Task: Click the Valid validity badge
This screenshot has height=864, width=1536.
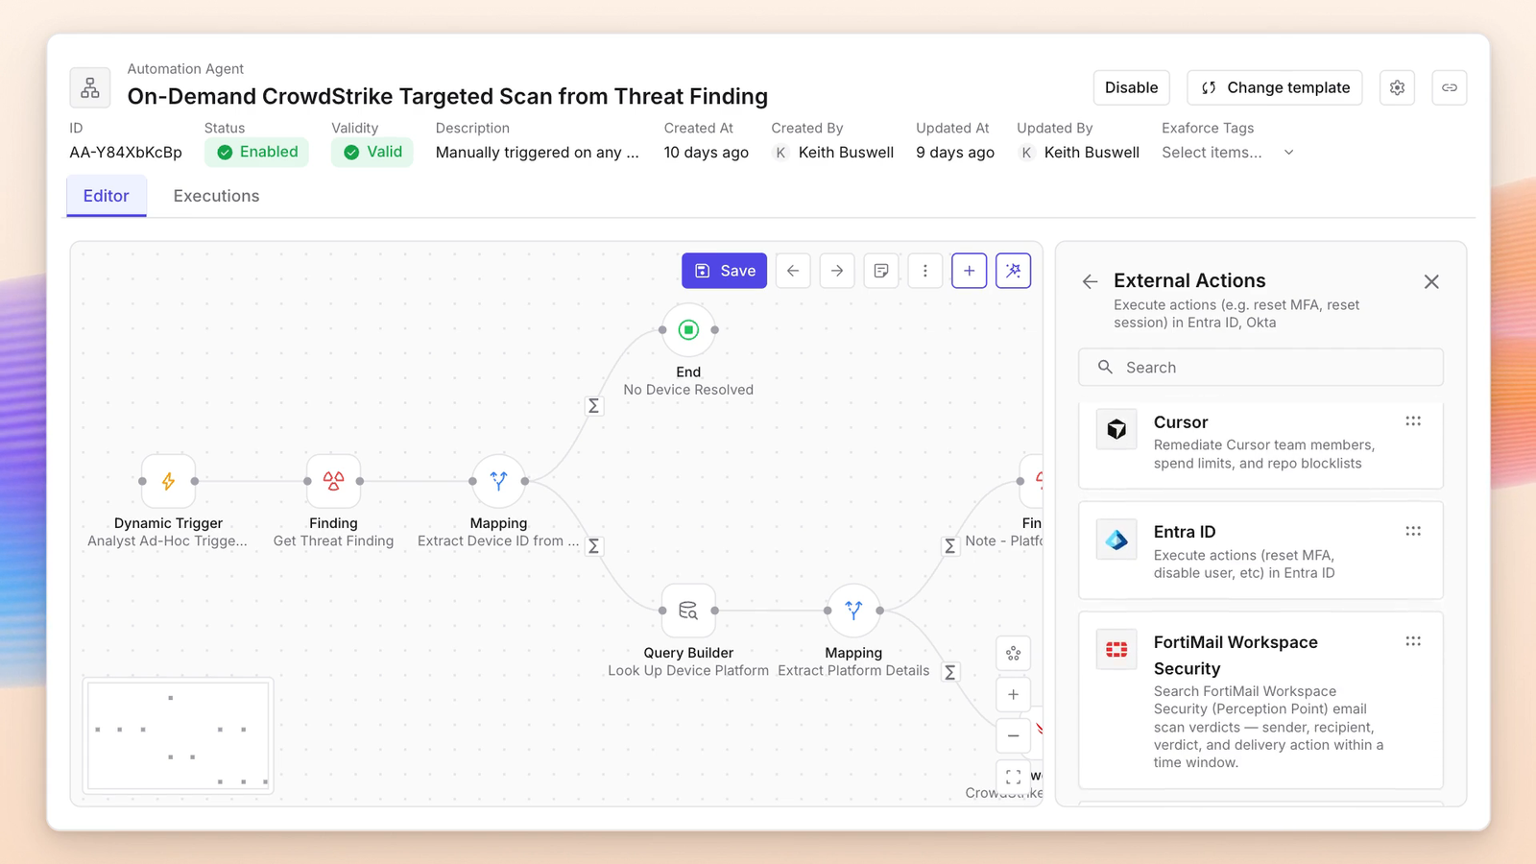Action: [372, 152]
